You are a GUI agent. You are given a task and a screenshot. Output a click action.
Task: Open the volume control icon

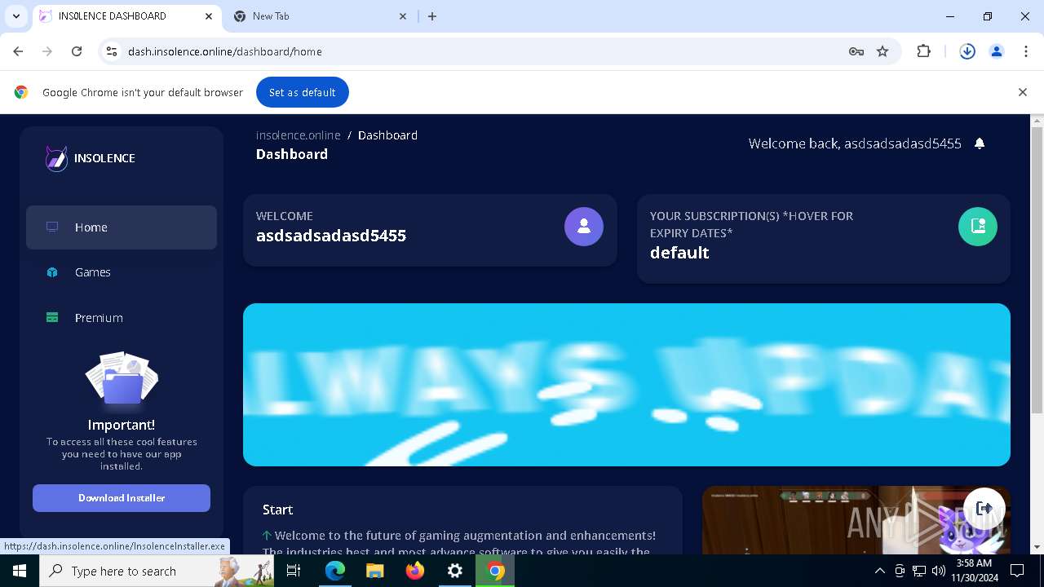click(939, 571)
